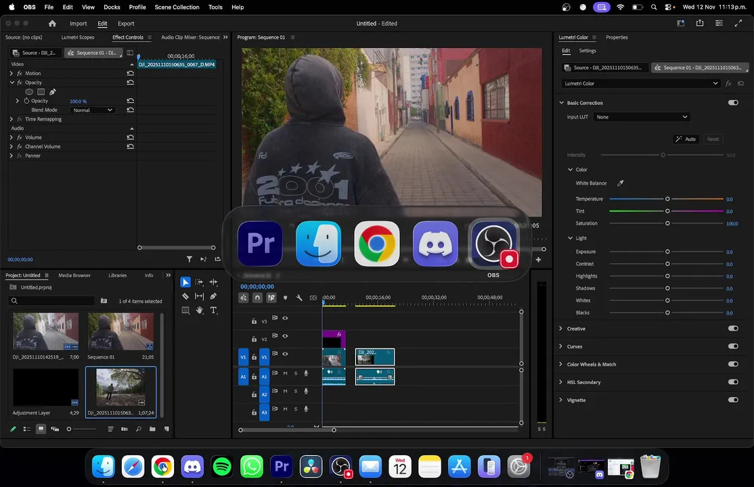The width and height of the screenshot is (754, 487).
Task: Click the timeline wrench display settings icon
Action: (299, 298)
